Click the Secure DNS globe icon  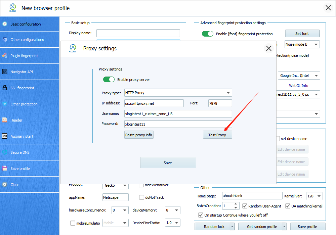5,152
